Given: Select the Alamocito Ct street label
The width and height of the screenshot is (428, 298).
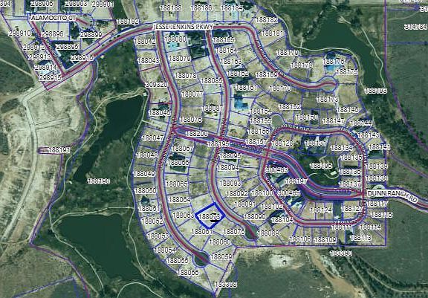Looking at the screenshot, I should point(53,18).
